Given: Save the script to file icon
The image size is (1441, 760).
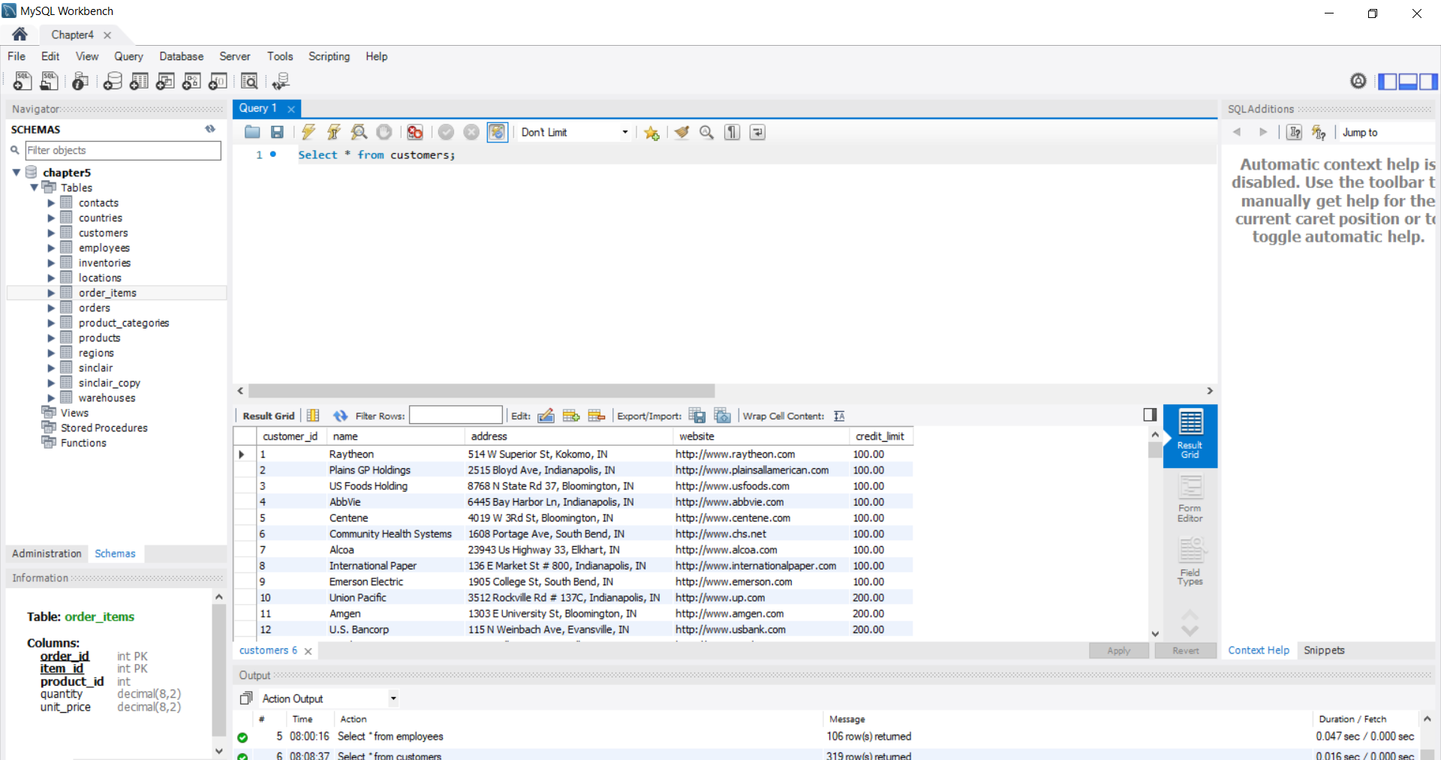Looking at the screenshot, I should (277, 132).
